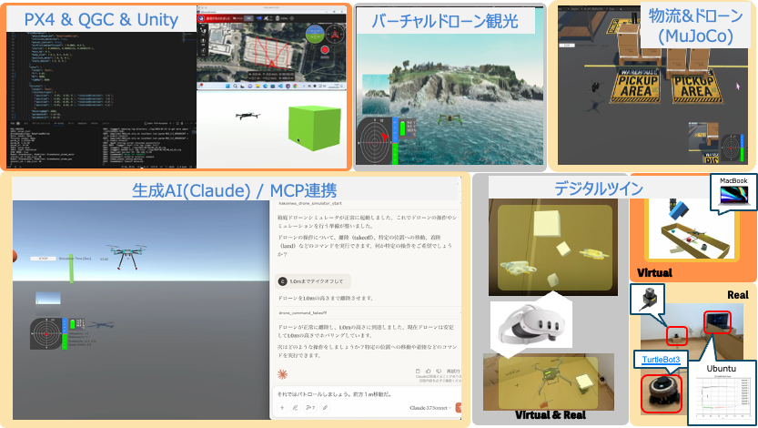
Task: Click the Windows Start icon in QGC screenshot taskbar
Action: tap(227, 87)
